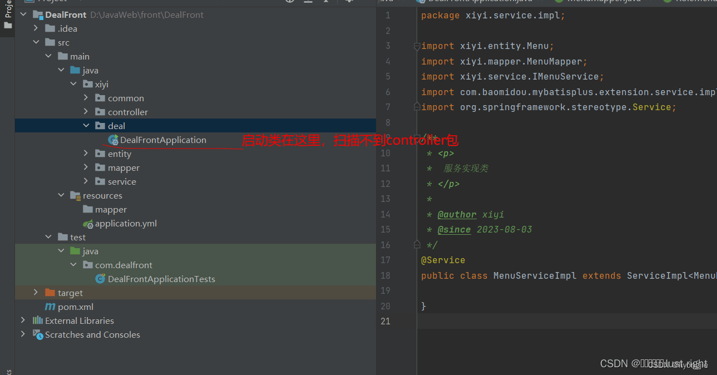Click the '服务实现类' comment text
This screenshot has height=375, width=717.
(x=466, y=169)
